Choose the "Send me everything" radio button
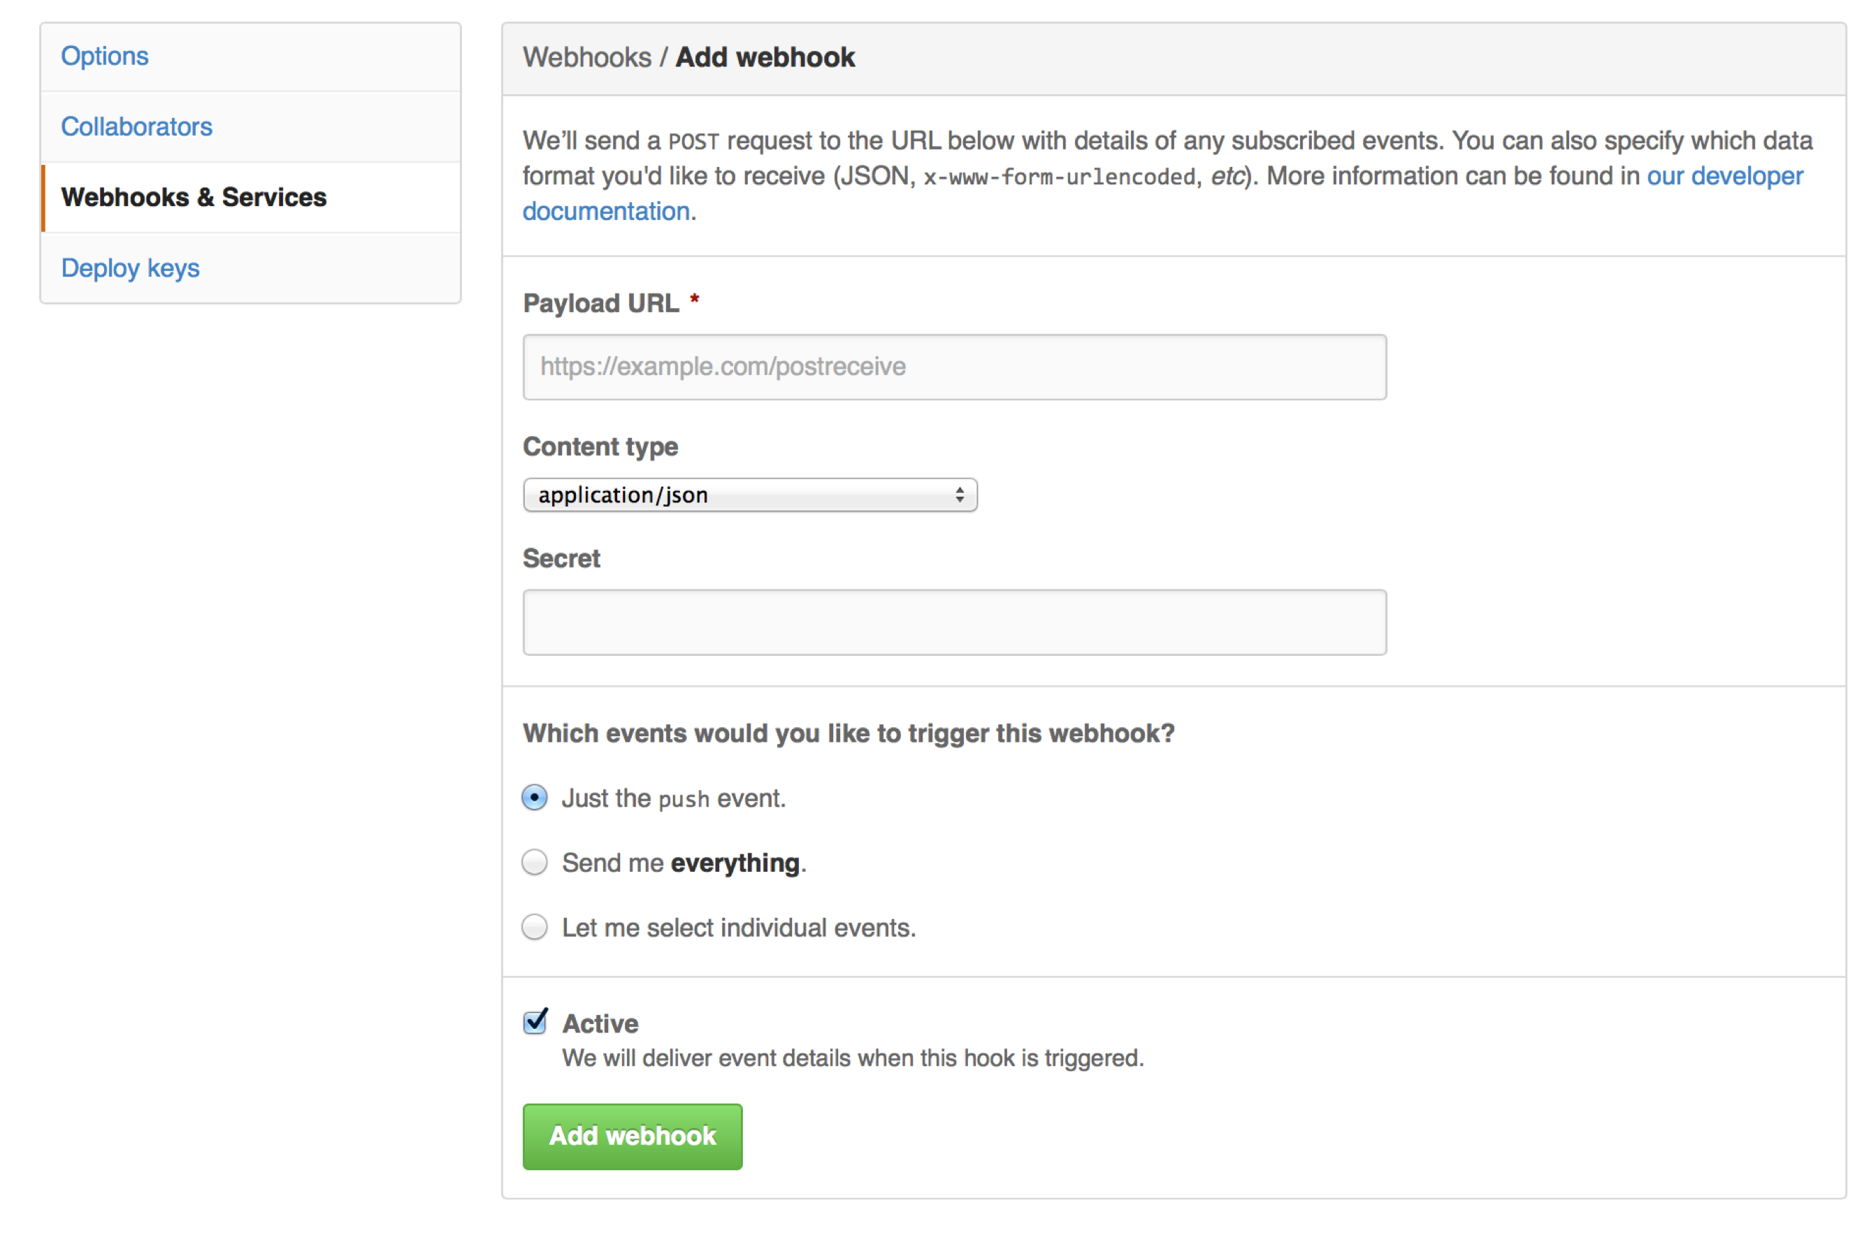Image resolution: width=1869 pixels, height=1235 pixels. point(535,863)
